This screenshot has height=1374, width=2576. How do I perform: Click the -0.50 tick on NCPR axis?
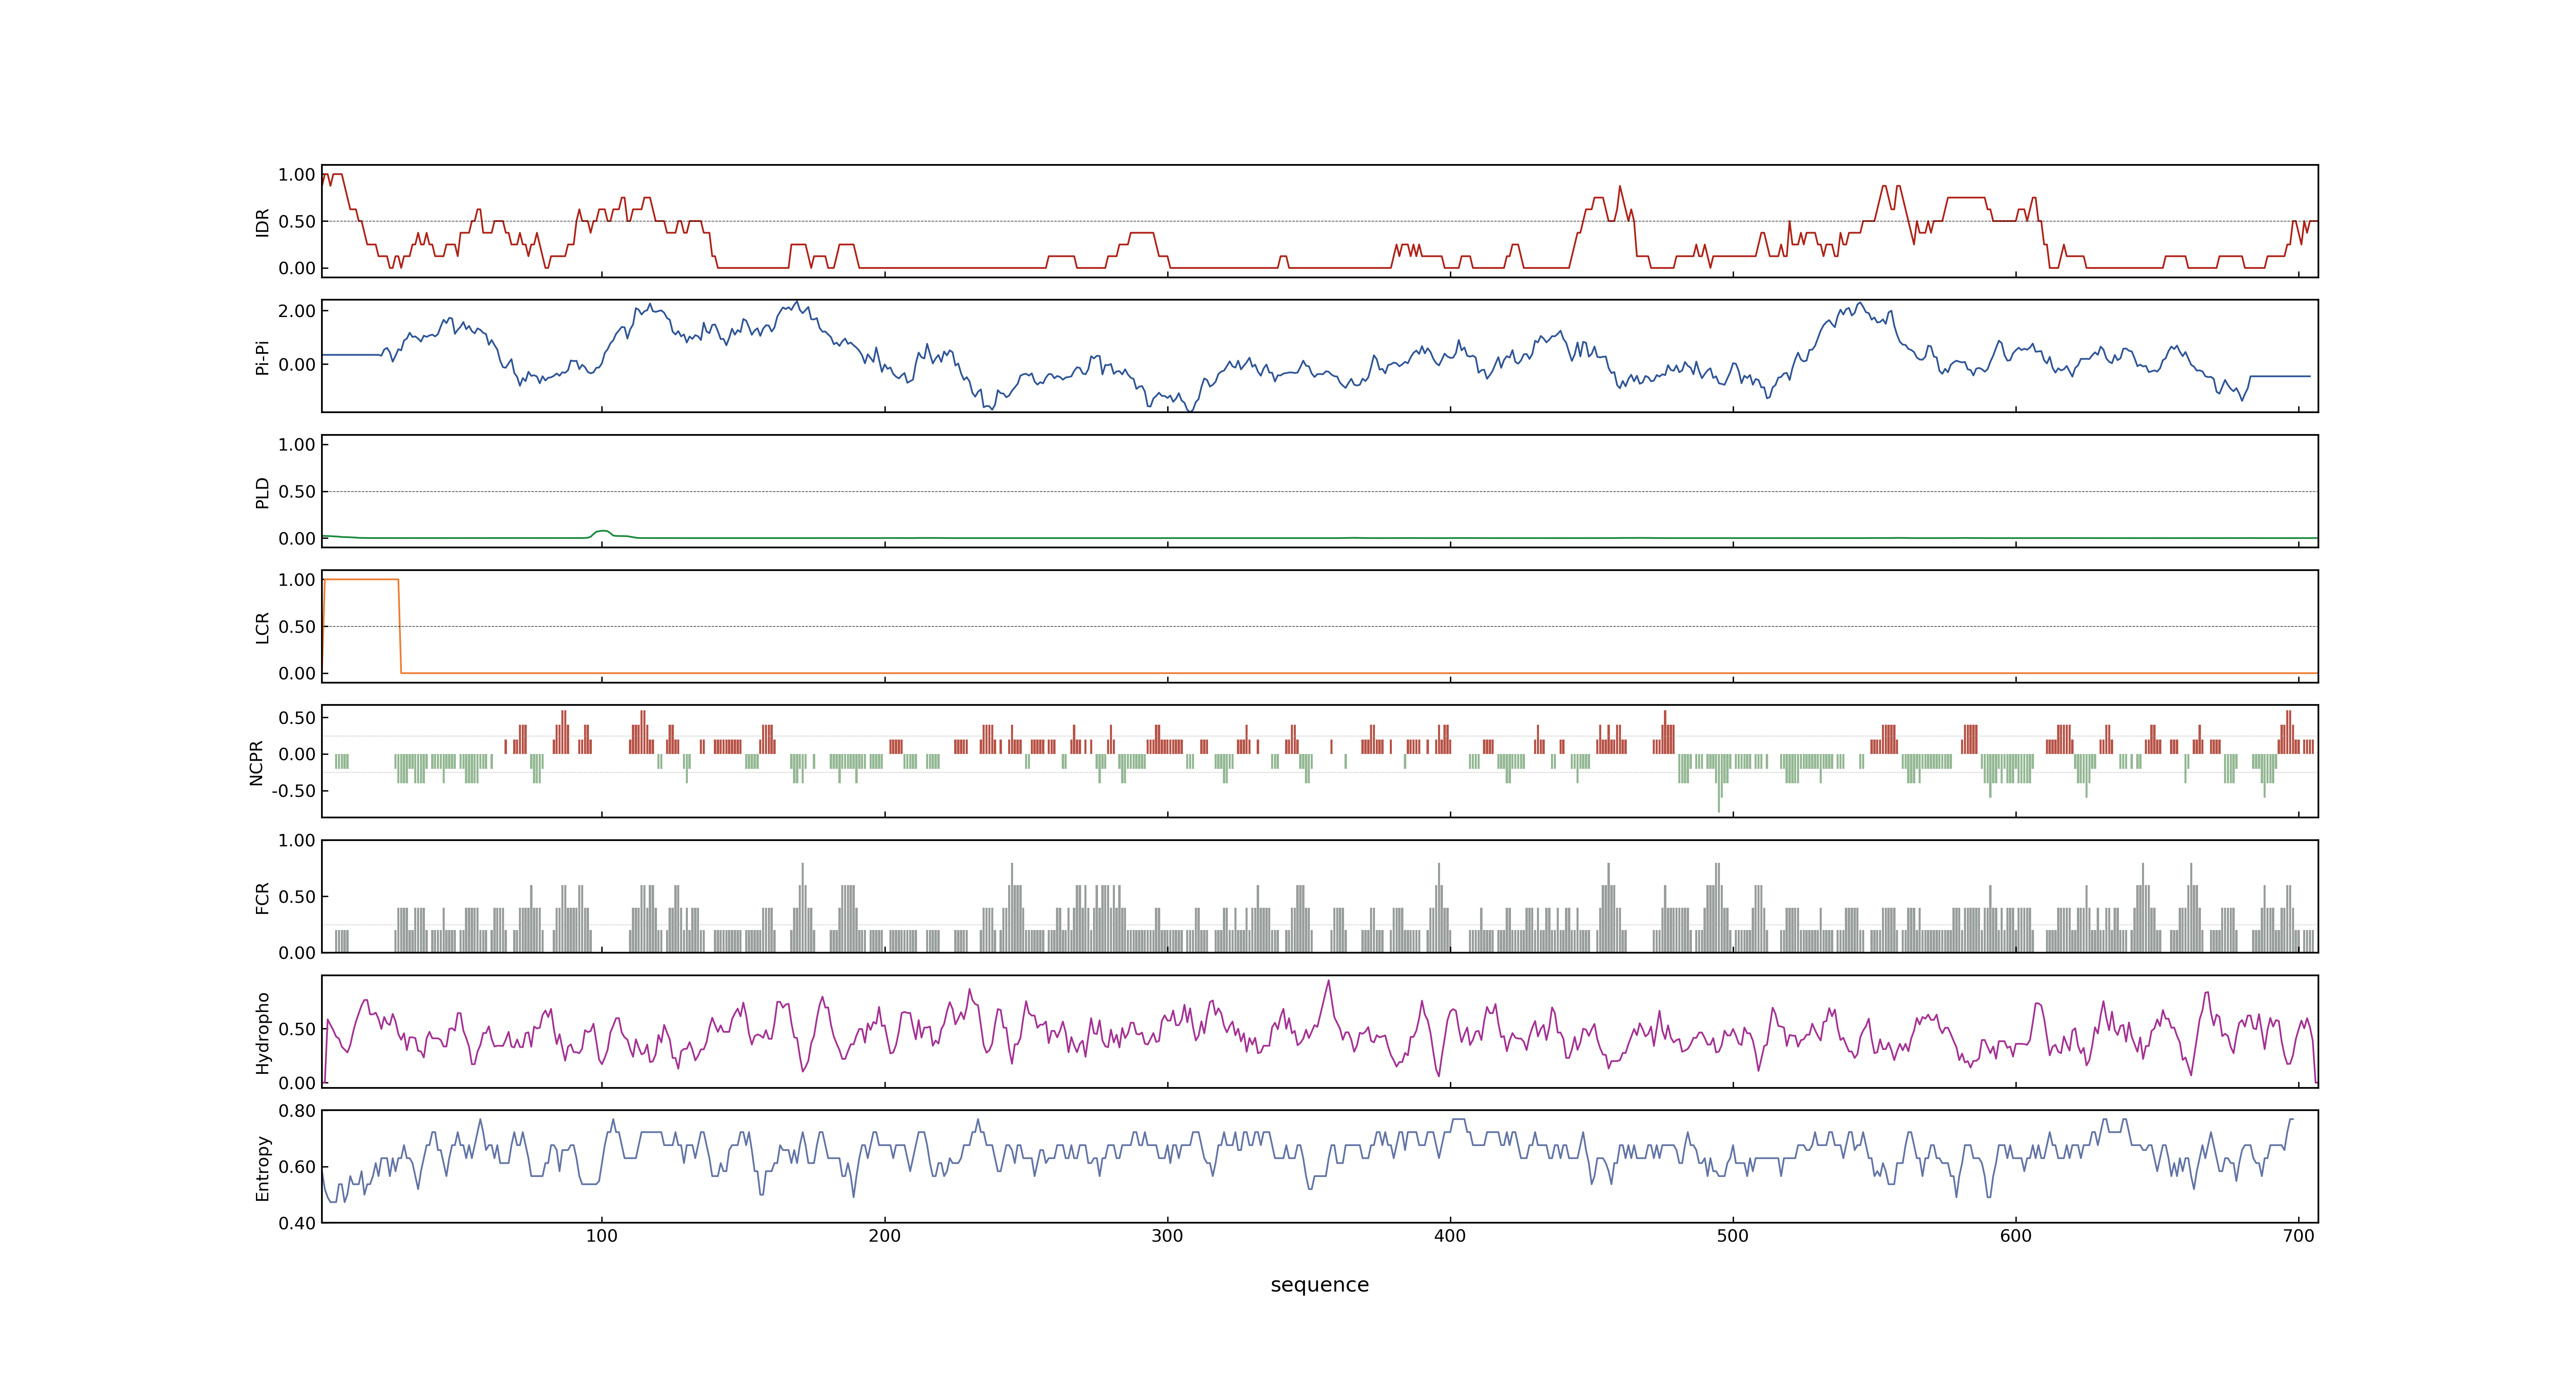point(293,791)
